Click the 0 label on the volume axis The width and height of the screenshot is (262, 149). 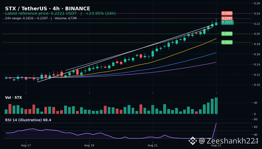255,114
